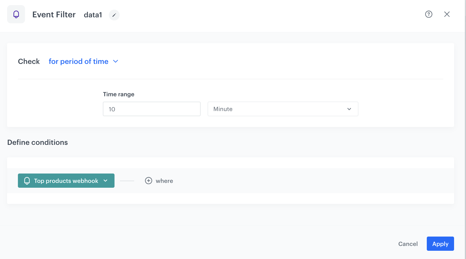Click the bell icon on Top products webhook chip

[x=27, y=181]
